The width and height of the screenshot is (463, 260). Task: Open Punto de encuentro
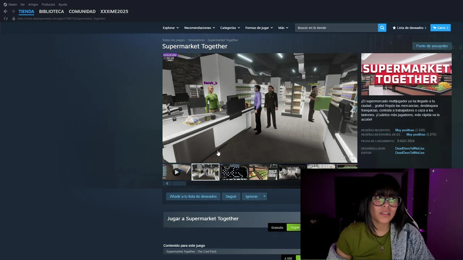point(432,46)
